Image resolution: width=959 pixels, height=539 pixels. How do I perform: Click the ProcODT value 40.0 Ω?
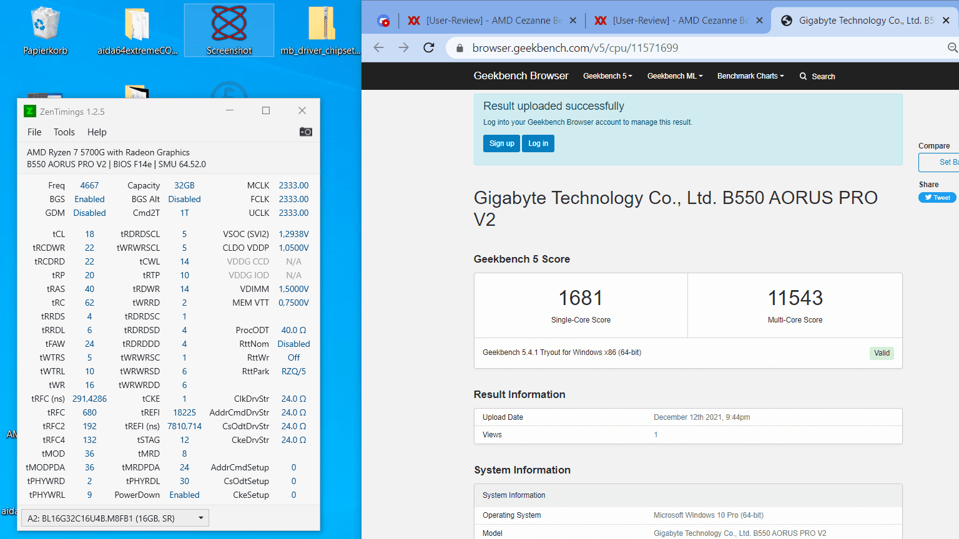pos(293,330)
